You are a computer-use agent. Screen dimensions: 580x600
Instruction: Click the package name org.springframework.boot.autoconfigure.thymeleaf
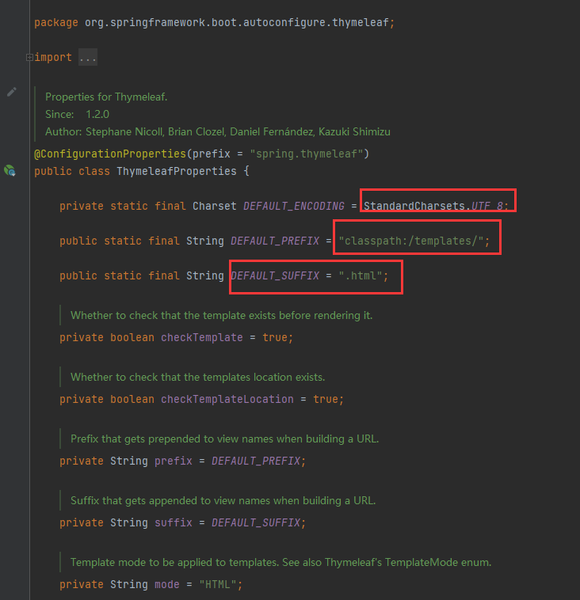pos(237,23)
